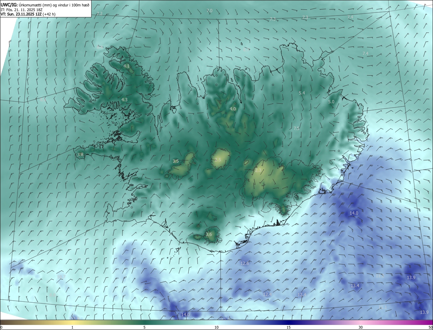Click the 30 tick label on the scale

click(x=361, y=328)
